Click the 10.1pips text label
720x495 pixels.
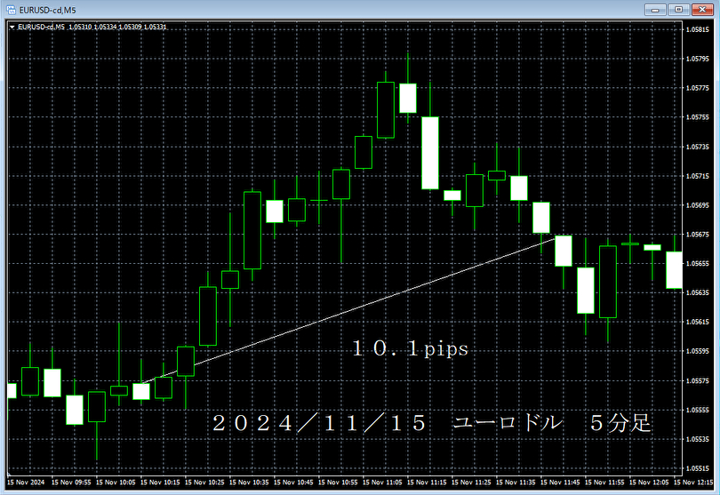click(x=410, y=349)
